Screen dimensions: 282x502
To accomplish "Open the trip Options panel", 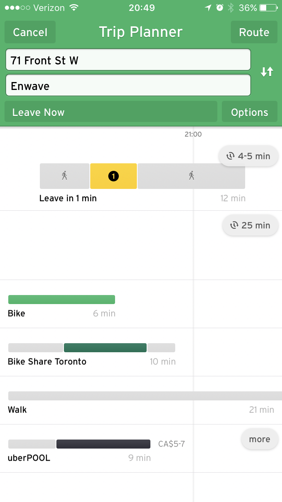I will pos(250,112).
